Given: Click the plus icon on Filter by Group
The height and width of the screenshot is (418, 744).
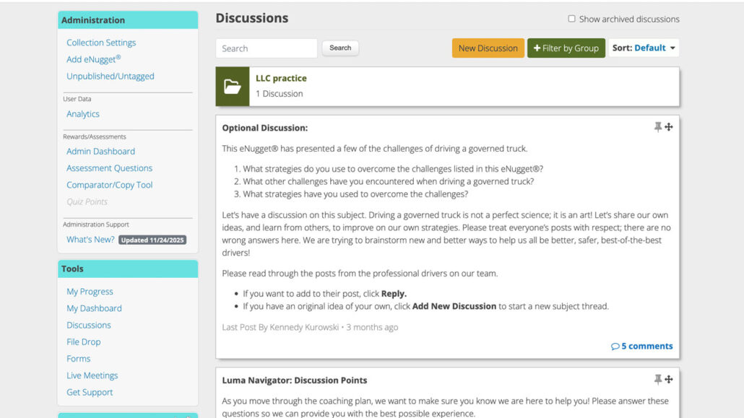Looking at the screenshot, I should (537, 48).
